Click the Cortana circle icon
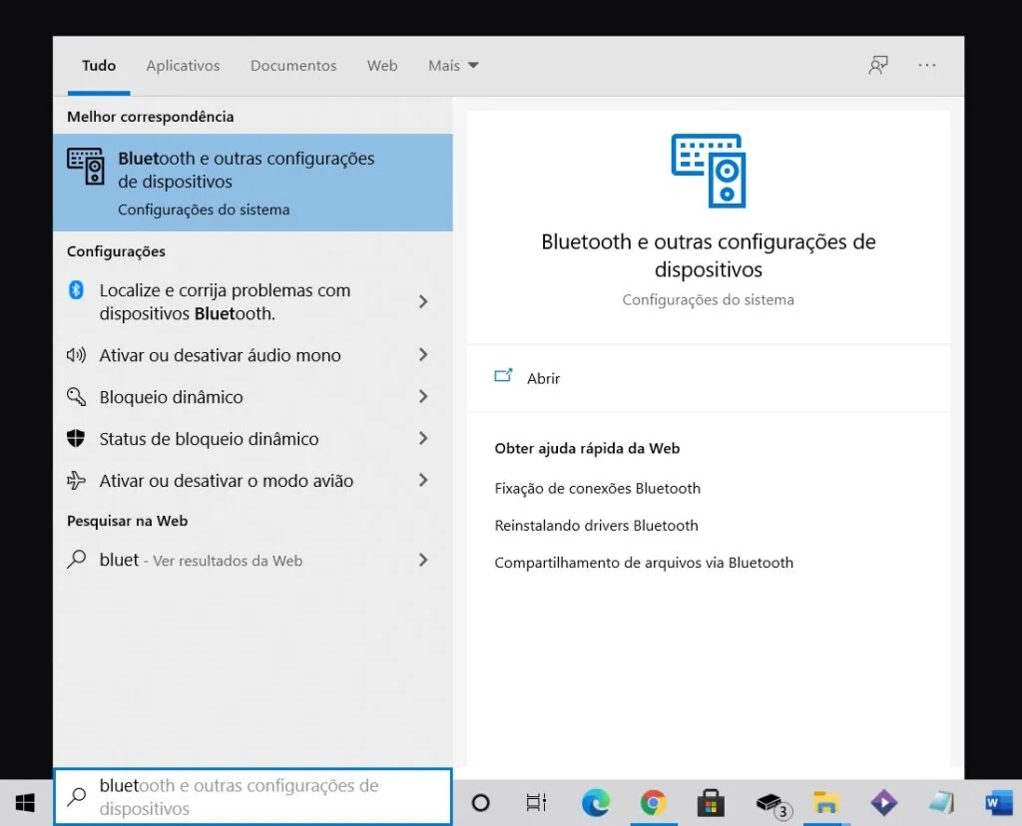1022x826 pixels. [480, 802]
